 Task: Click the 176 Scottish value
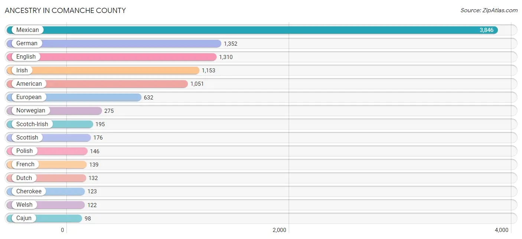98,138
